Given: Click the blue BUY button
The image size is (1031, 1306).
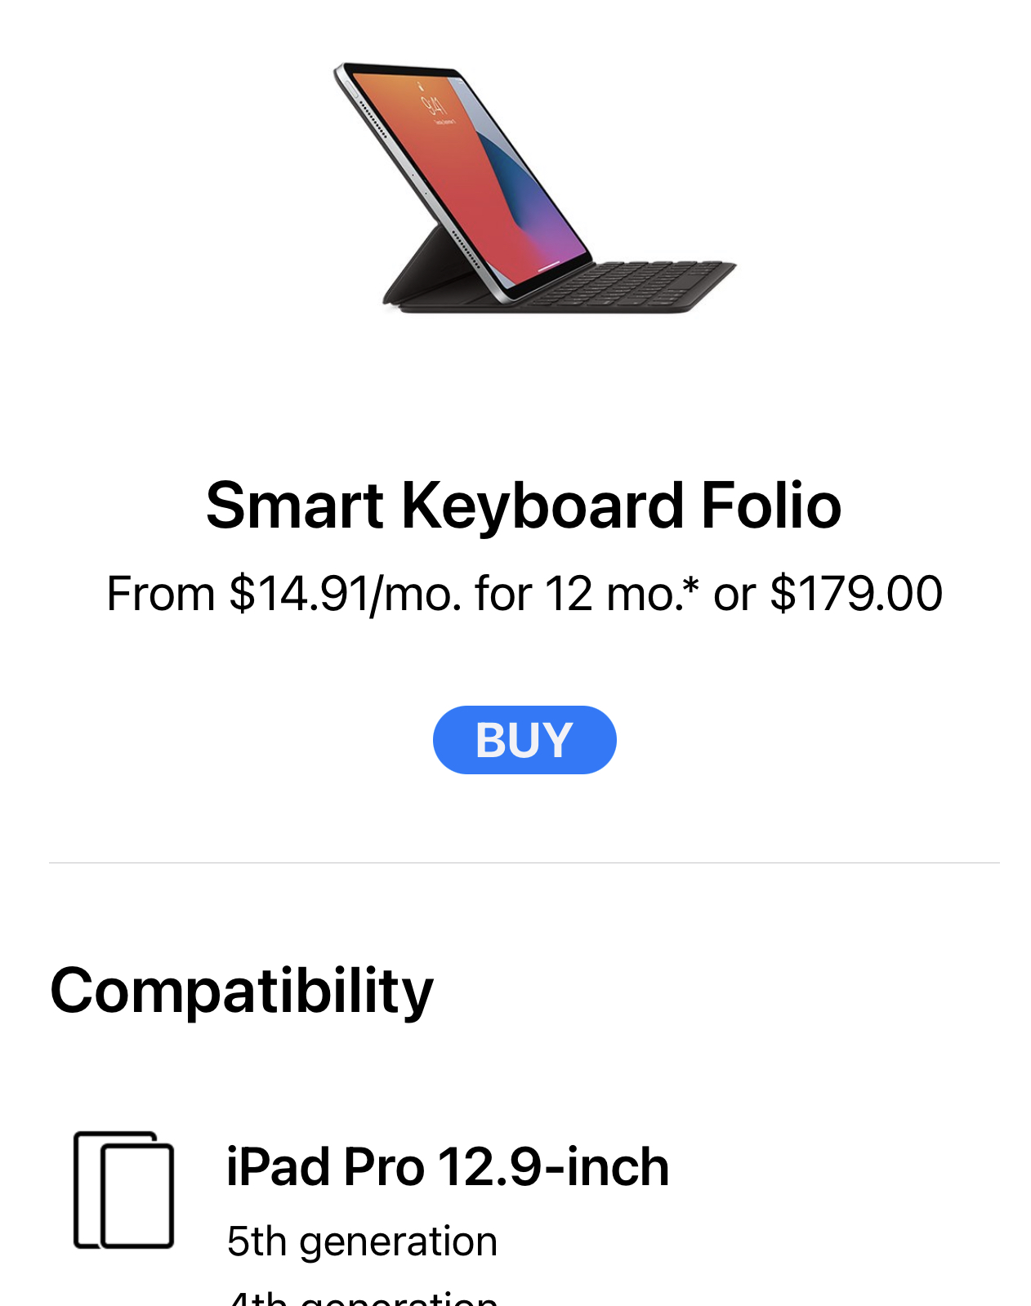Looking at the screenshot, I should 524,740.
